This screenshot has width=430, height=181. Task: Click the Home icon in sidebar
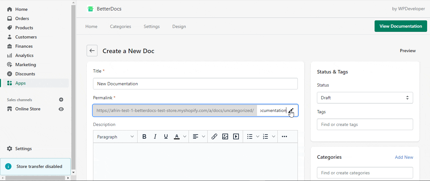10,9
